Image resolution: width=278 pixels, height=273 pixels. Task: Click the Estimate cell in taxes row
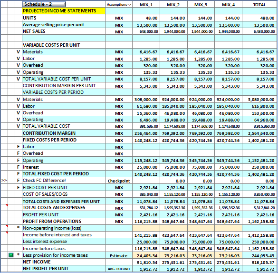coord(119,255)
